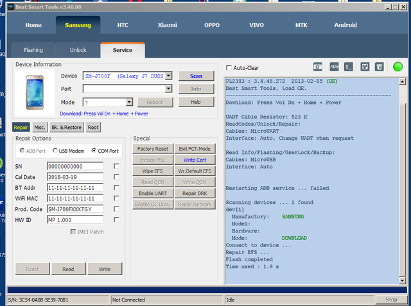Click the log scrollbar down arrow
This screenshot has width=411, height=306.
(x=402, y=280)
